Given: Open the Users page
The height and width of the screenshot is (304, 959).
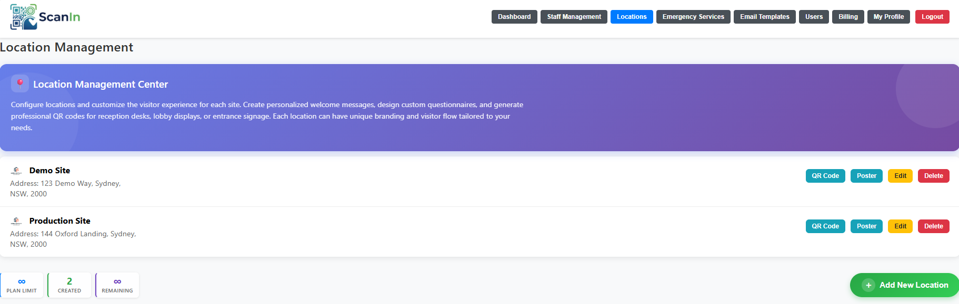Looking at the screenshot, I should (x=814, y=17).
